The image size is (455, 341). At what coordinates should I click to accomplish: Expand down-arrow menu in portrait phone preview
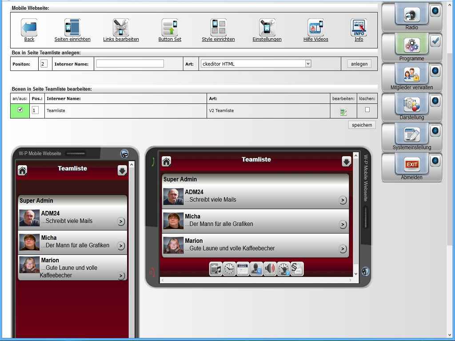(122, 170)
